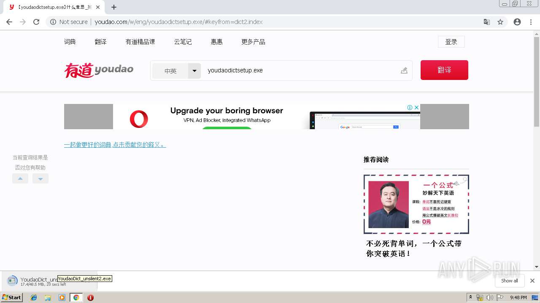
Task: Open the 词典 nav item
Action: point(70,42)
